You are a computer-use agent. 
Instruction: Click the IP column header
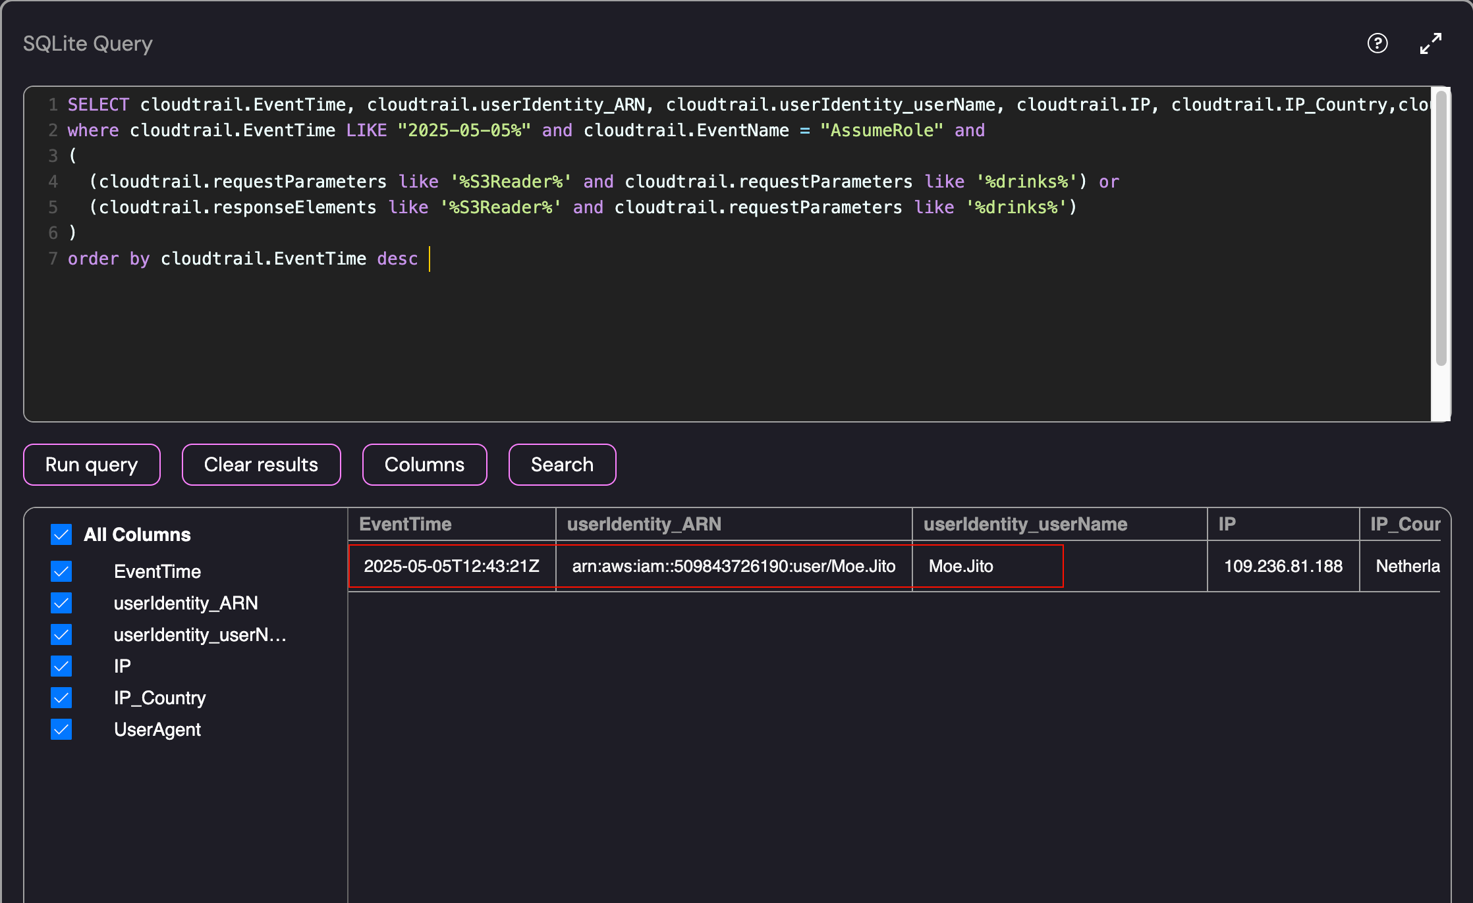(1227, 525)
